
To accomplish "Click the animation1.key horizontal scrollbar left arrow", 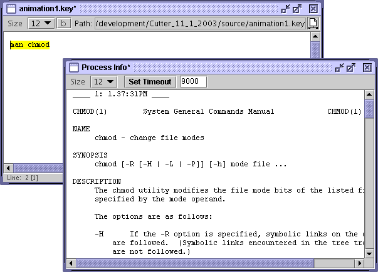I will [x=8, y=168].
